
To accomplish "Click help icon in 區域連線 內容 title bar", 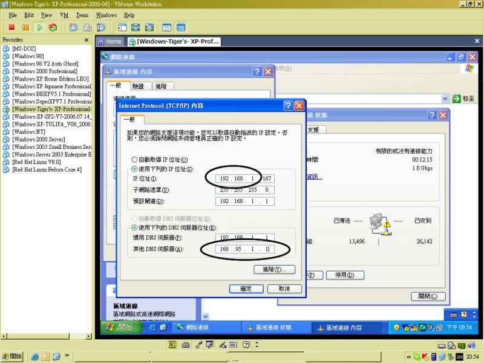I will (257, 72).
